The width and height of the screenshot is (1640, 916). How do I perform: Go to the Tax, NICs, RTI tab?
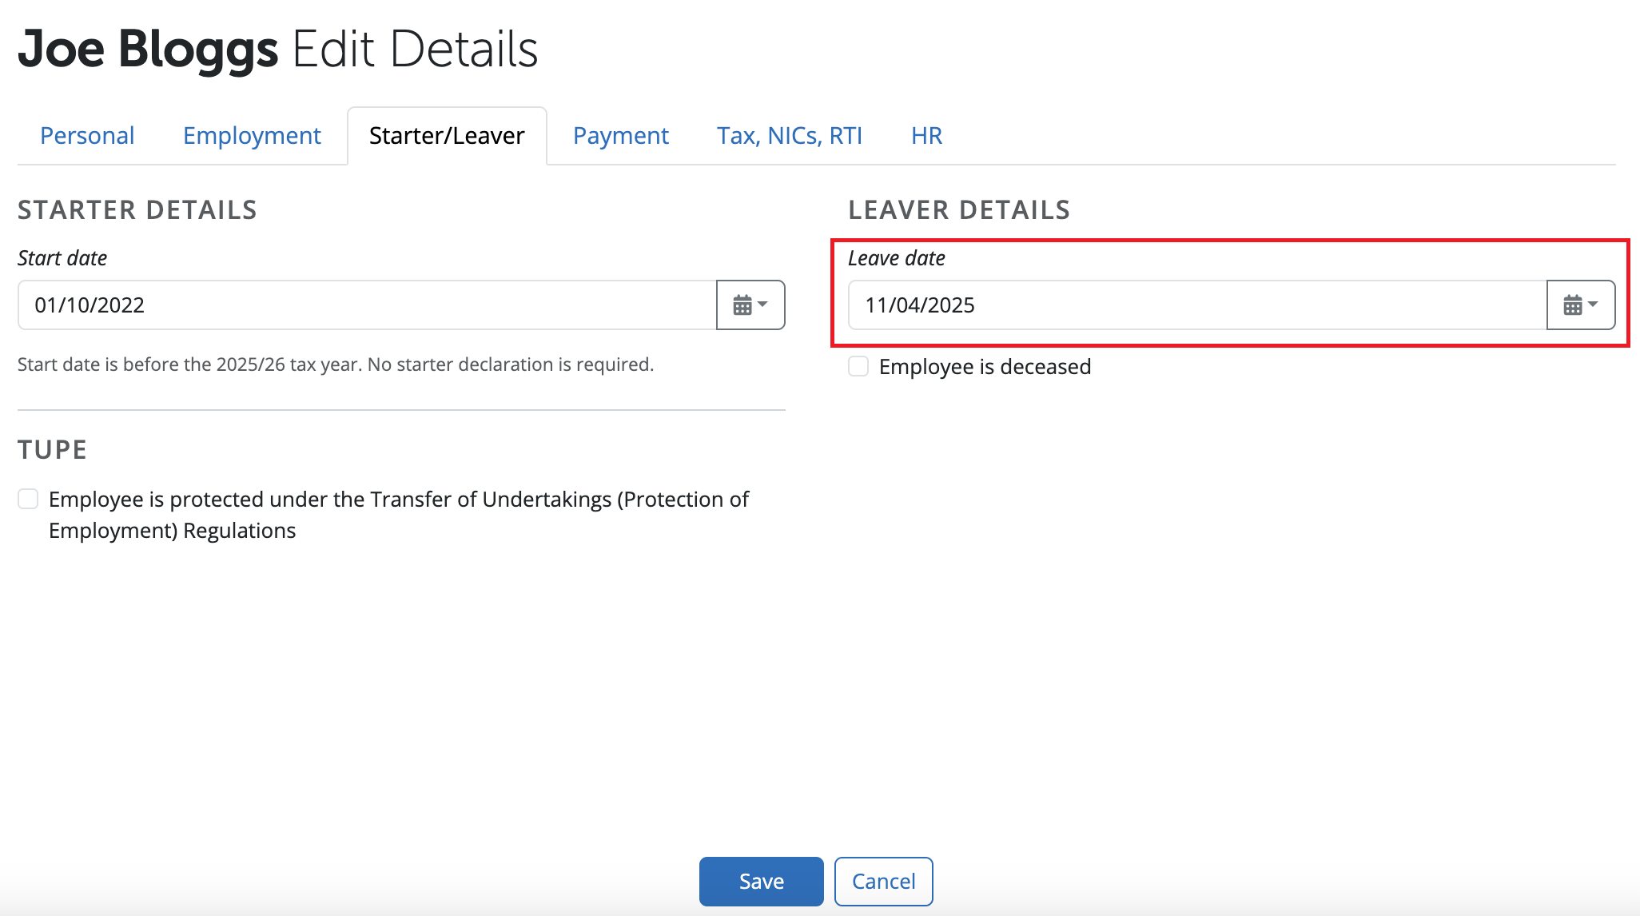coord(789,135)
